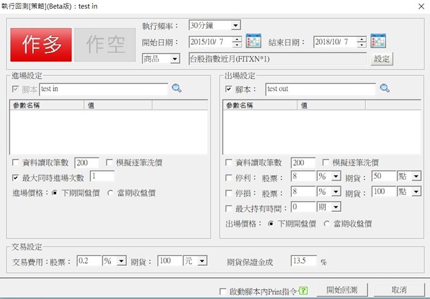Open the 最大持有時間 unit 期 dropdown
The width and height of the screenshot is (430, 299).
(336, 207)
